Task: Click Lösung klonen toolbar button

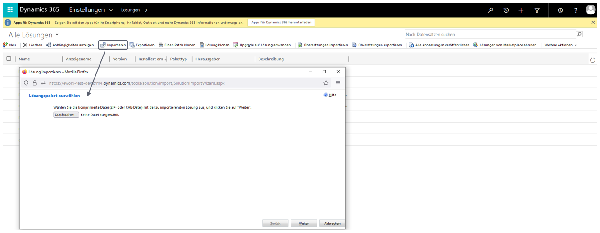Action: [214, 45]
